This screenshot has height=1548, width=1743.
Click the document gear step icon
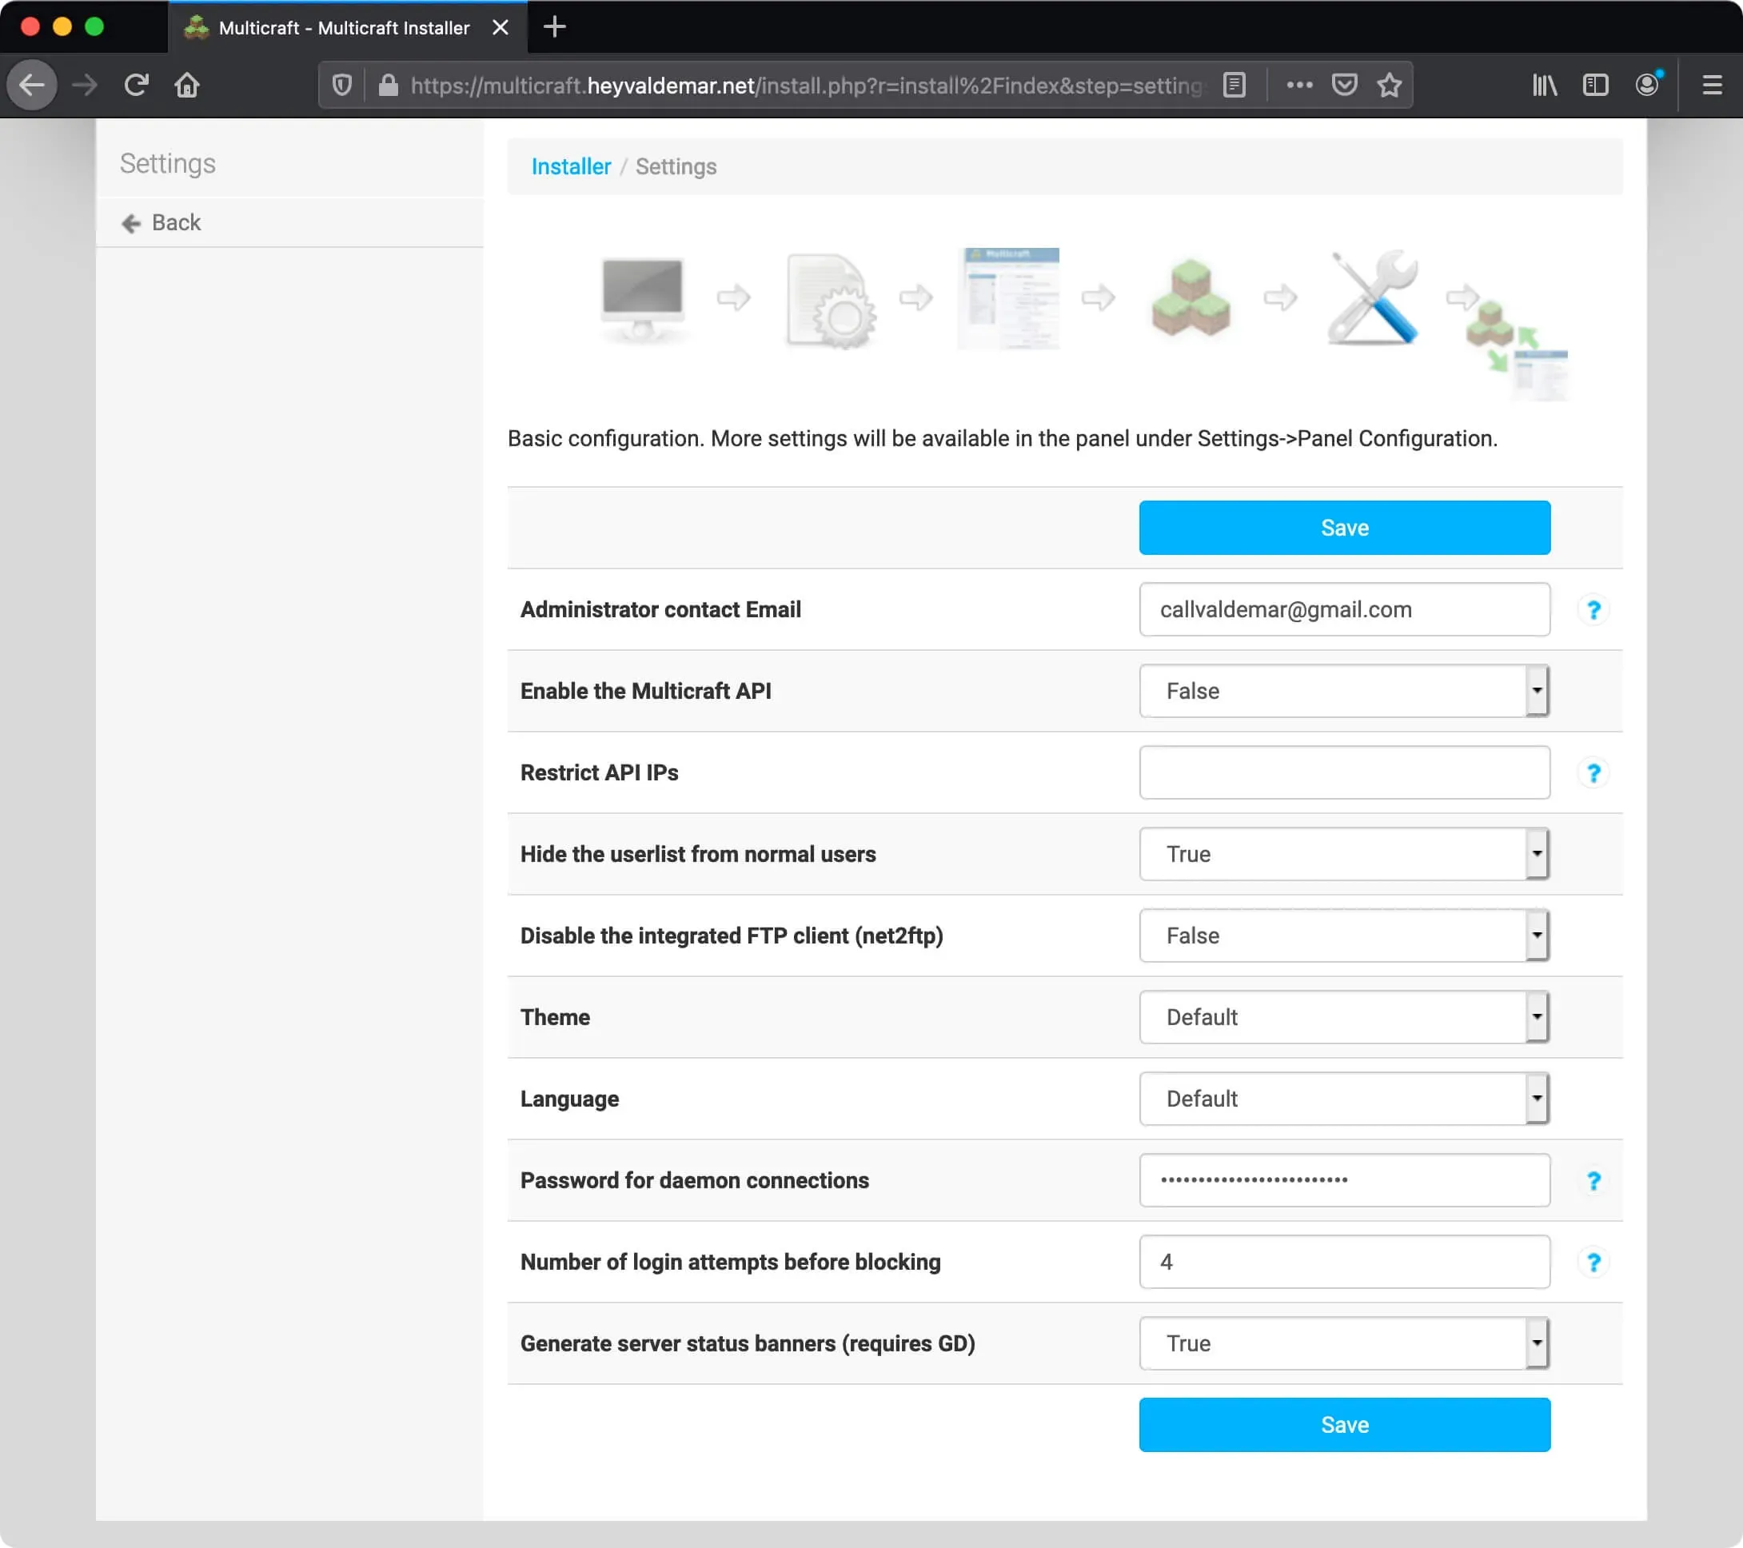pyautogui.click(x=830, y=300)
